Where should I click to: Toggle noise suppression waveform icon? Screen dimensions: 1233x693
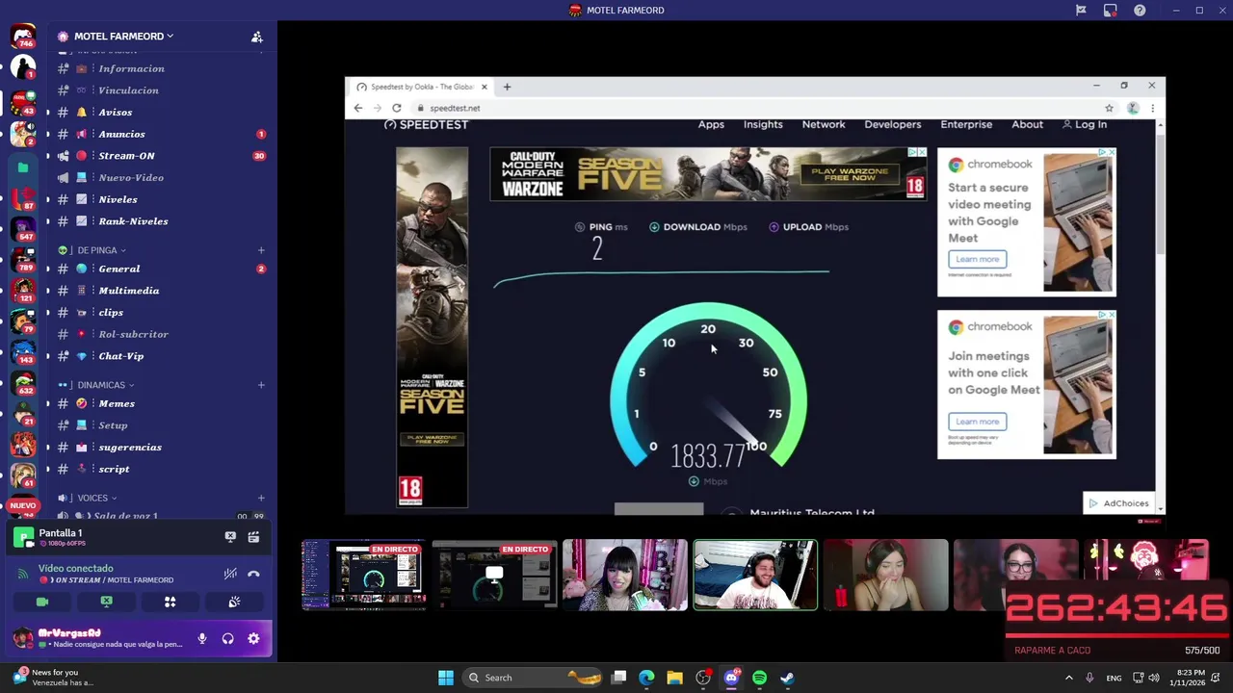point(230,574)
